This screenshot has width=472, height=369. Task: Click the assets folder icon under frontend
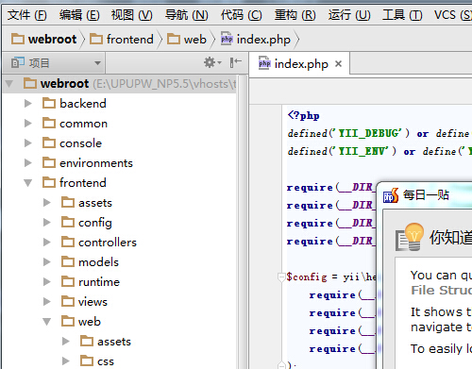point(68,202)
